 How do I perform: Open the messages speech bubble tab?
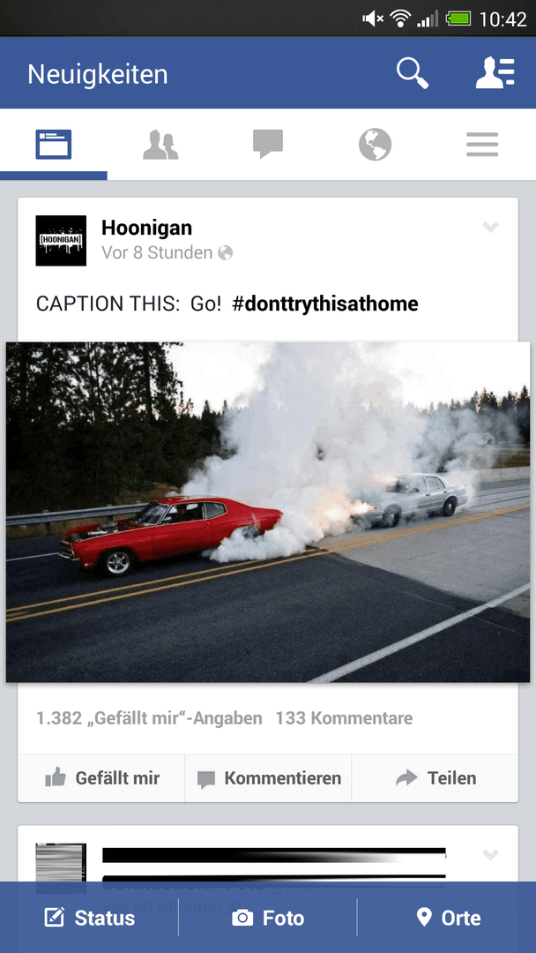tap(268, 145)
